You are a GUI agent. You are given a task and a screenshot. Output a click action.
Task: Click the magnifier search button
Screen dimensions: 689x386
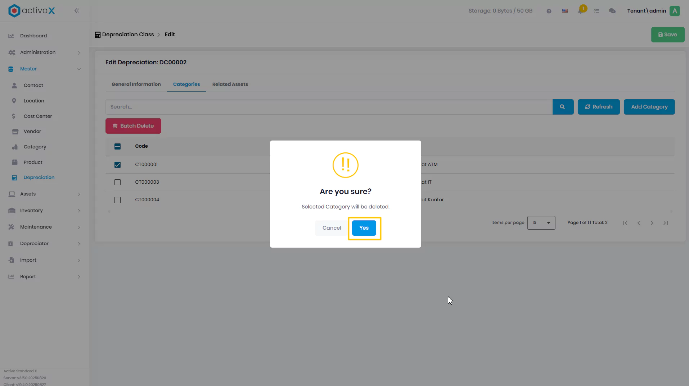coord(563,107)
